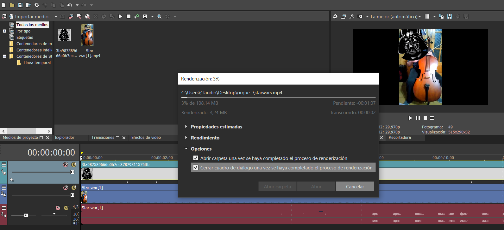Collapse the Opciones section
The width and height of the screenshot is (504, 230).
(x=186, y=148)
